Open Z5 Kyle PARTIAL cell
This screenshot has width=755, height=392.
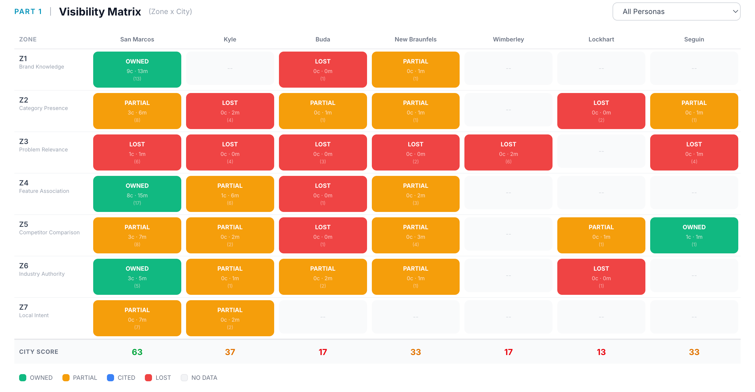tap(230, 235)
